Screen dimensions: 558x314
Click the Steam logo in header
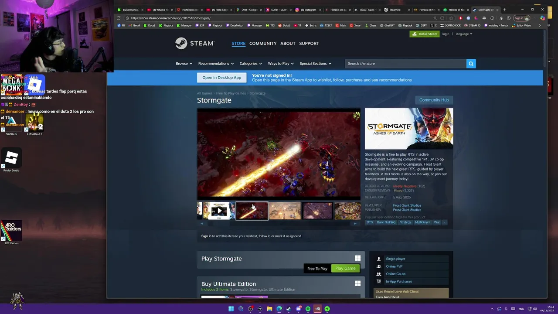(x=194, y=43)
